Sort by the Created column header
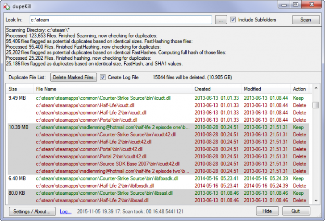Screen dimensions: 325x221 (x=217, y=89)
